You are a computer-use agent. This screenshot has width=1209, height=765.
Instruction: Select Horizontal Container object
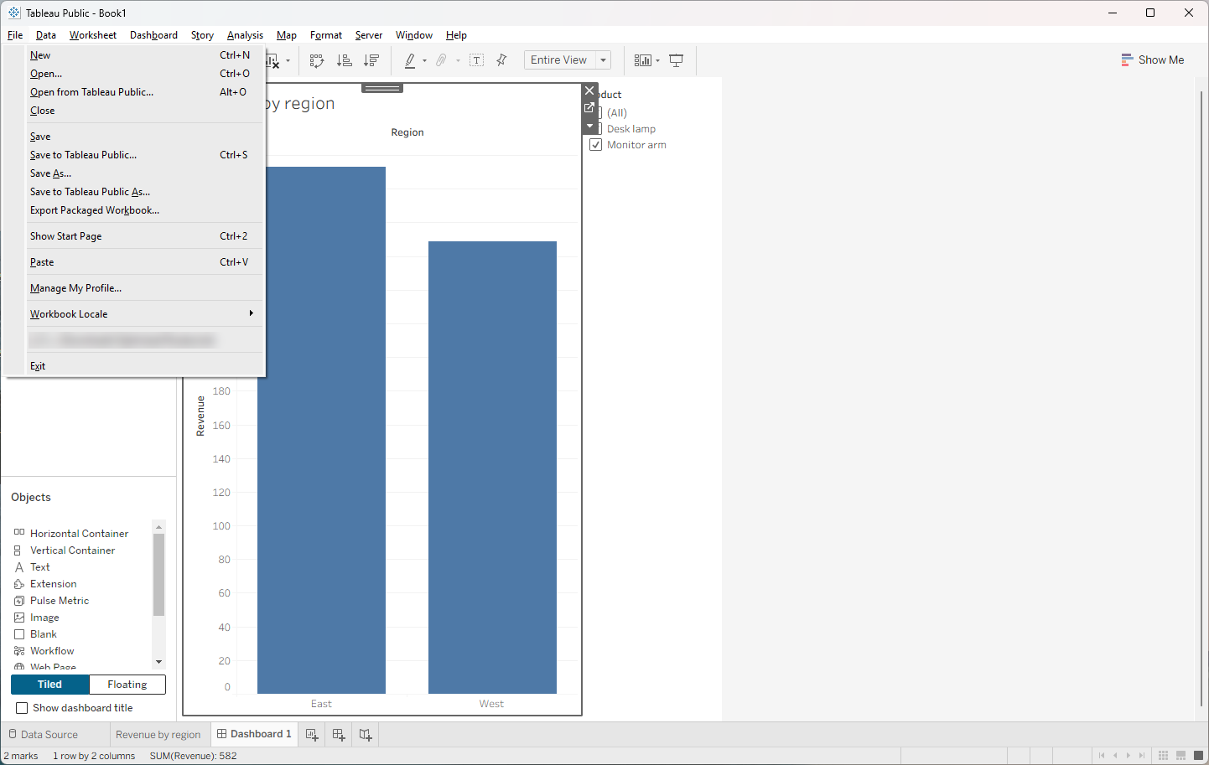point(71,534)
